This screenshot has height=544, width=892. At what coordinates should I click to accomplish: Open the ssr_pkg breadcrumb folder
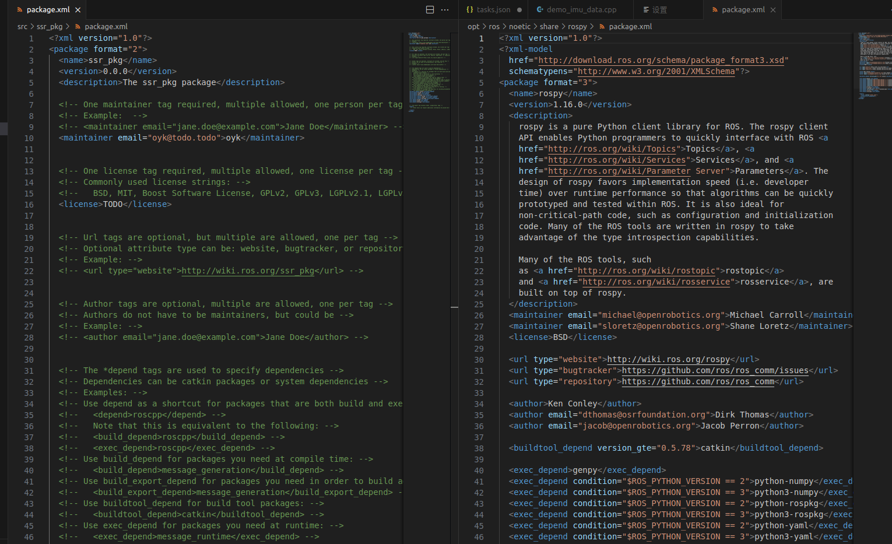50,27
